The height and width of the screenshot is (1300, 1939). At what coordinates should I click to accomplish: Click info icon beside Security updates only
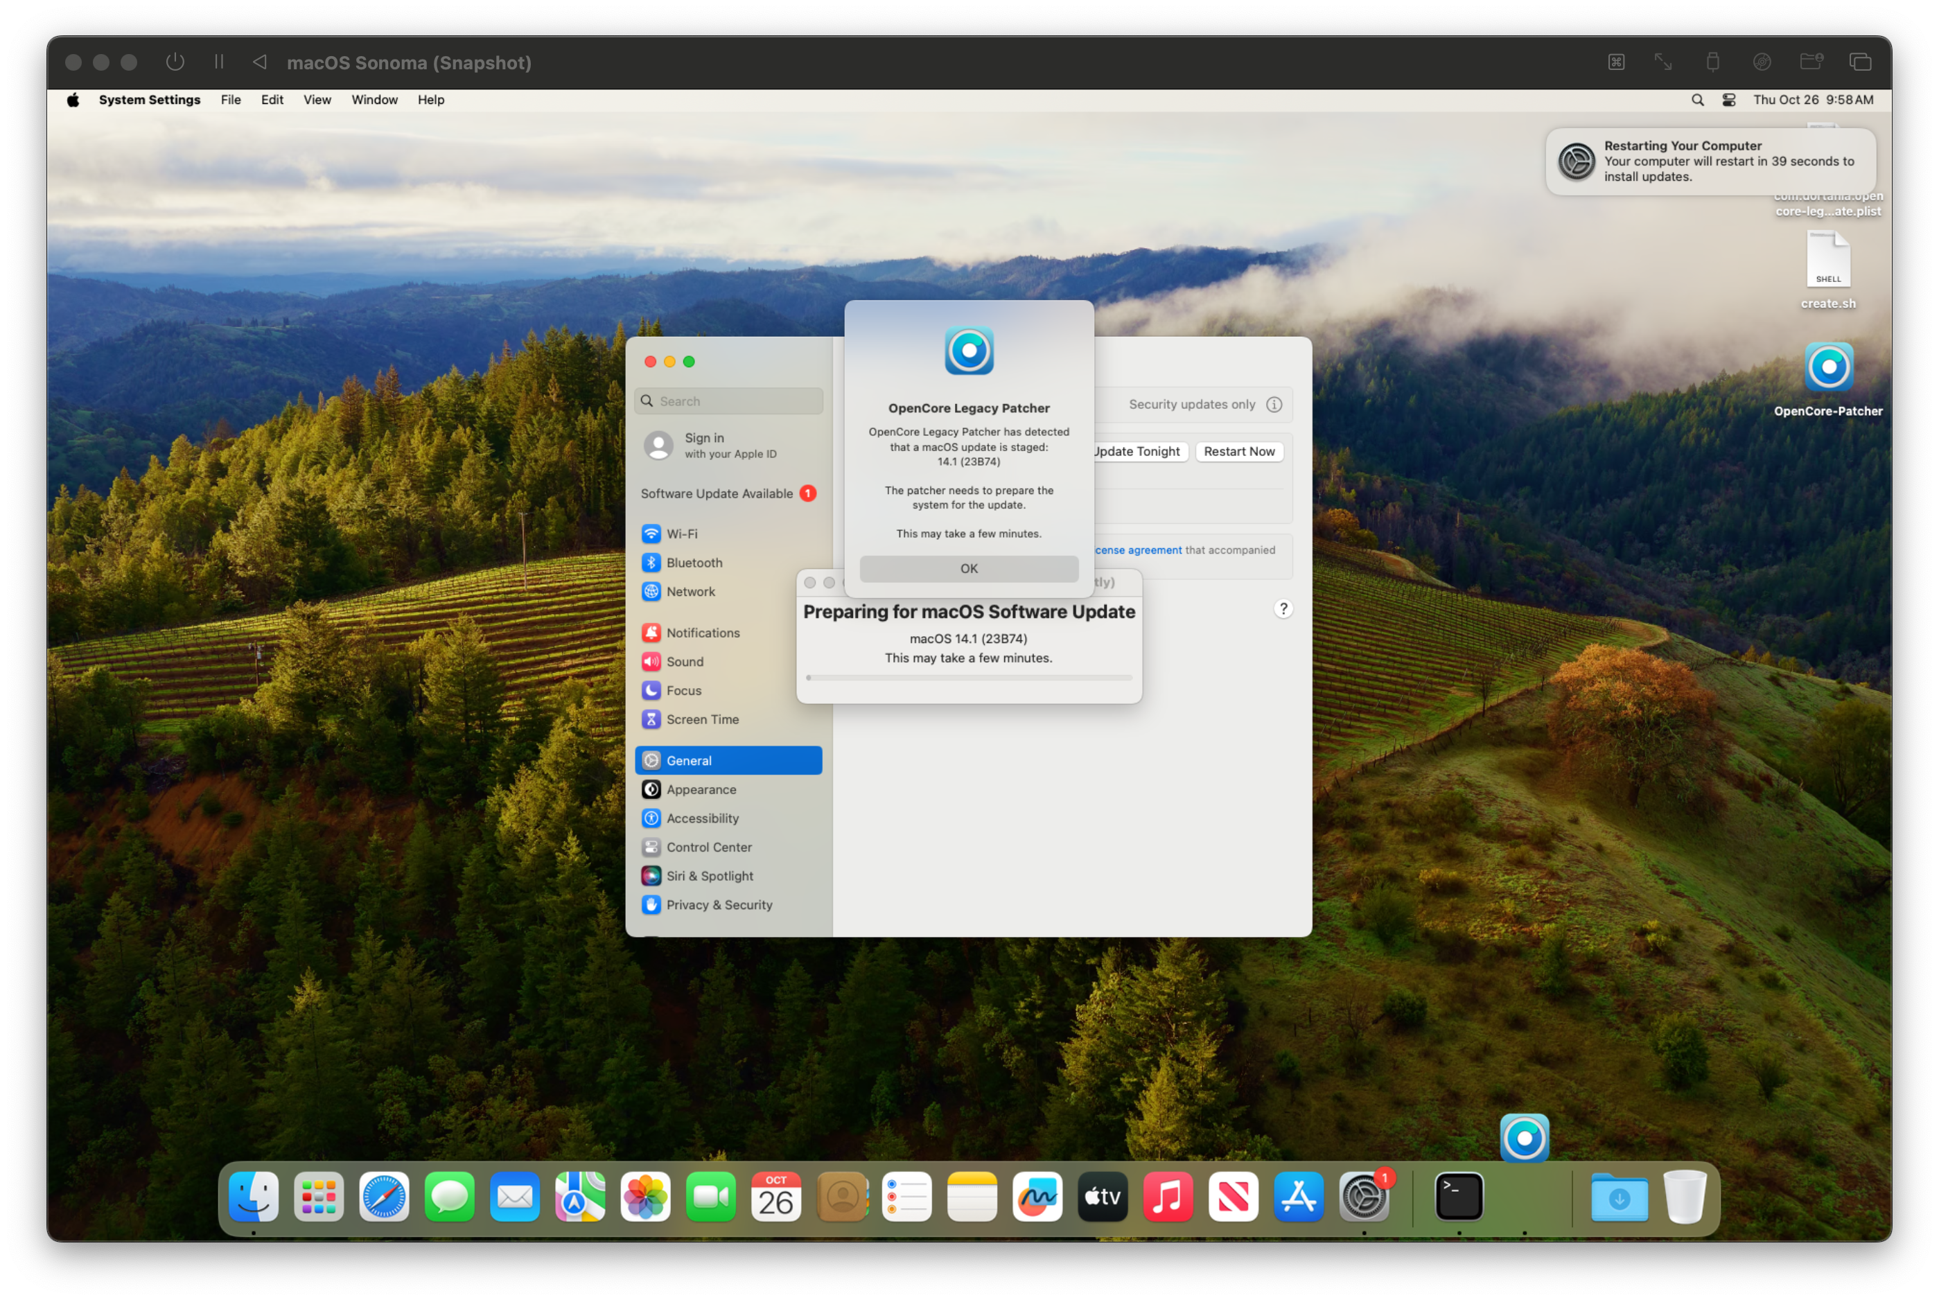coord(1275,405)
